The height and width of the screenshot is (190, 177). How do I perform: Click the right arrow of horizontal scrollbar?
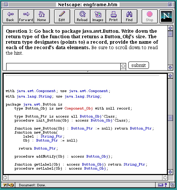coord(165,178)
